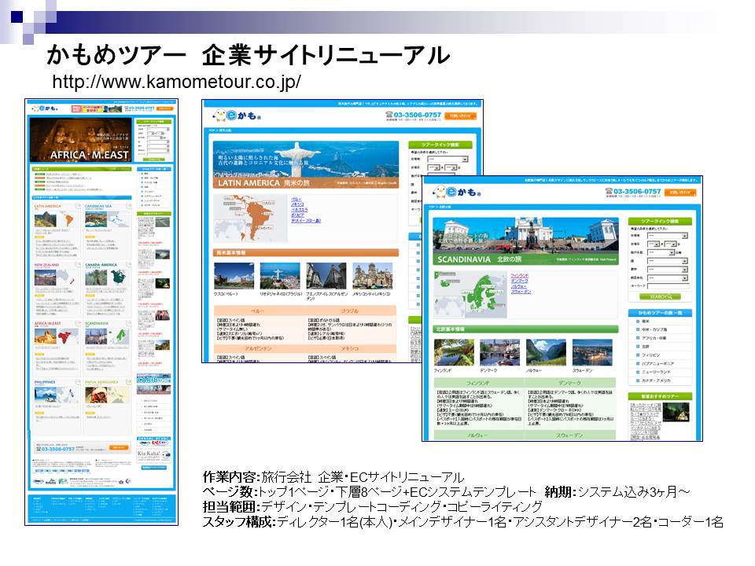Select カナダ・アメリカ in the tour list sidebar

[657, 380]
